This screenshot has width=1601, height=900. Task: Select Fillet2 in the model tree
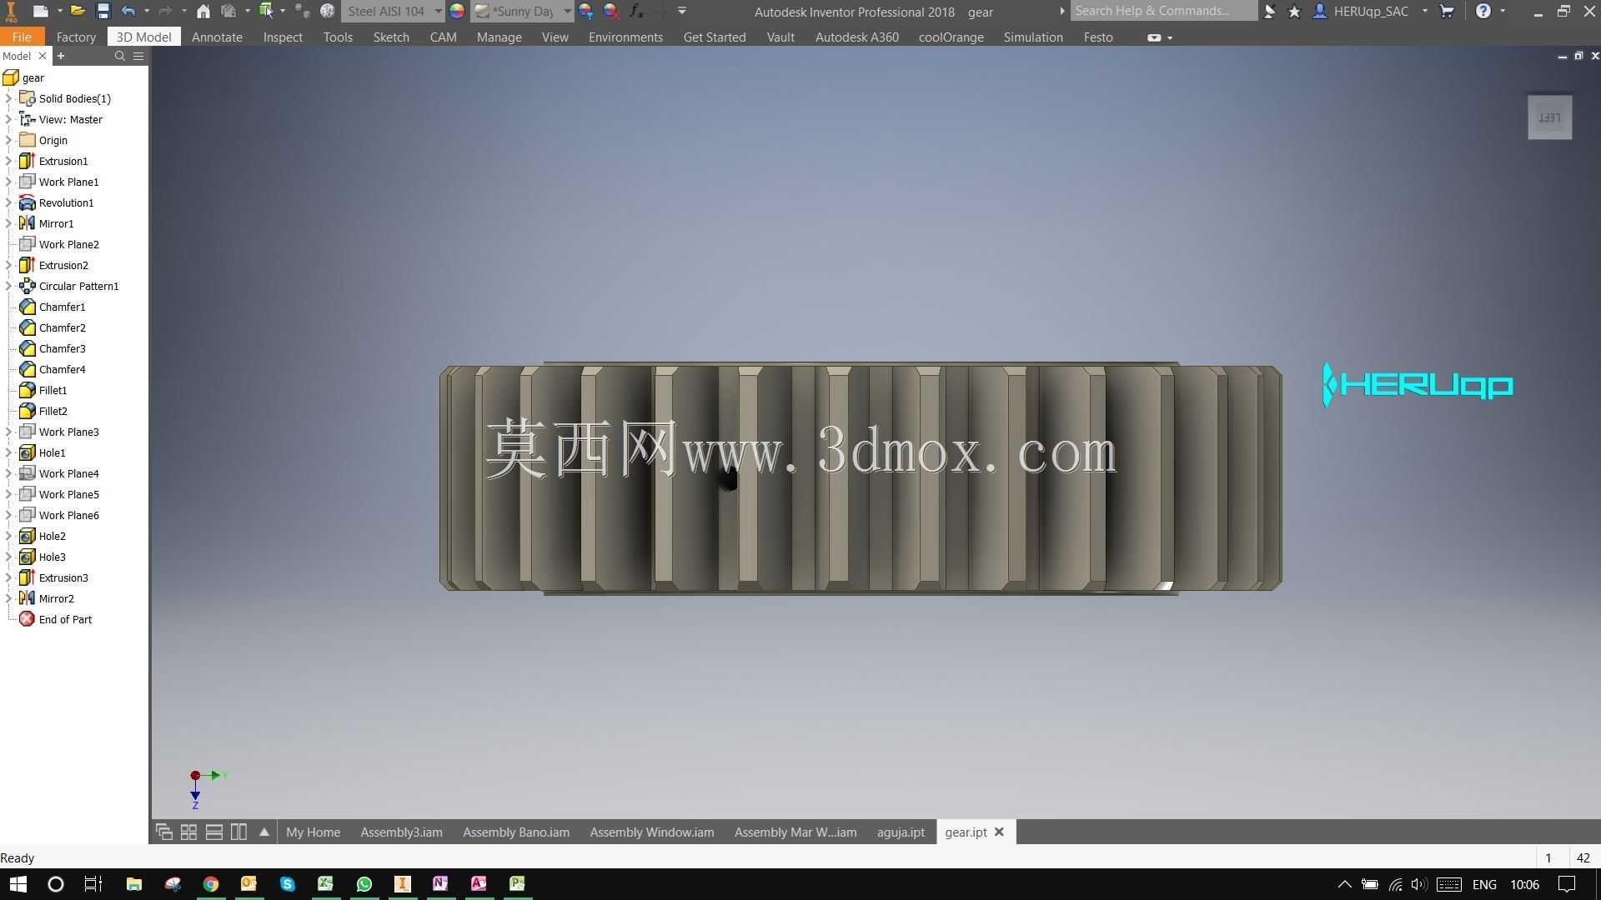(53, 411)
